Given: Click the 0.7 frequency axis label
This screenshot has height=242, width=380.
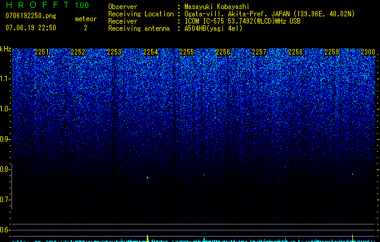Looking at the screenshot, I should [x=5, y=200].
